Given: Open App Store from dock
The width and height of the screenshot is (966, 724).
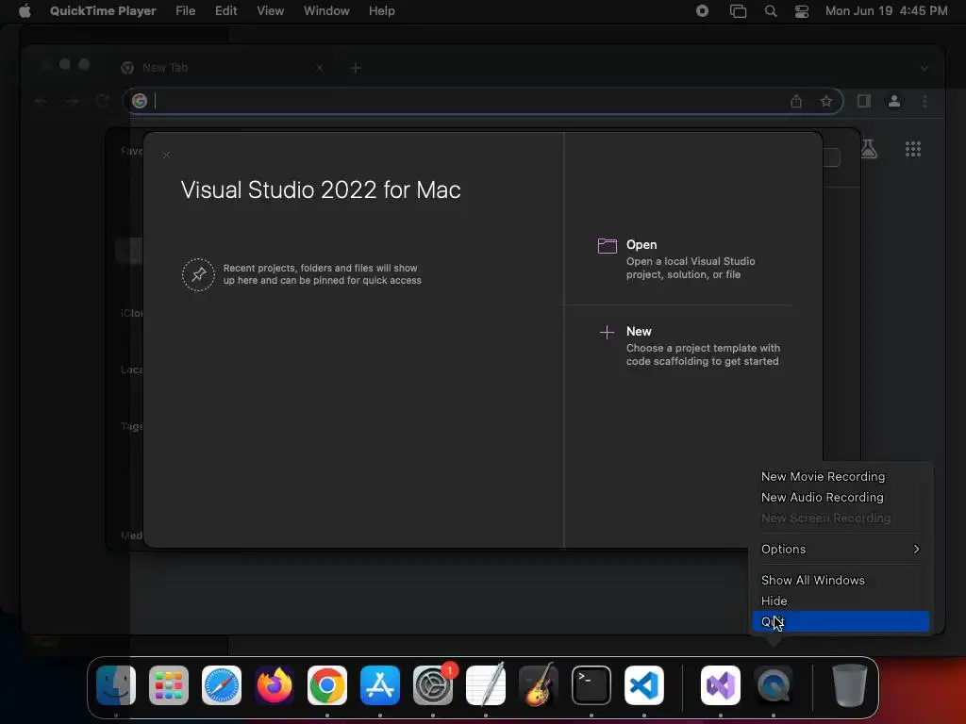Looking at the screenshot, I should pyautogui.click(x=380, y=685).
